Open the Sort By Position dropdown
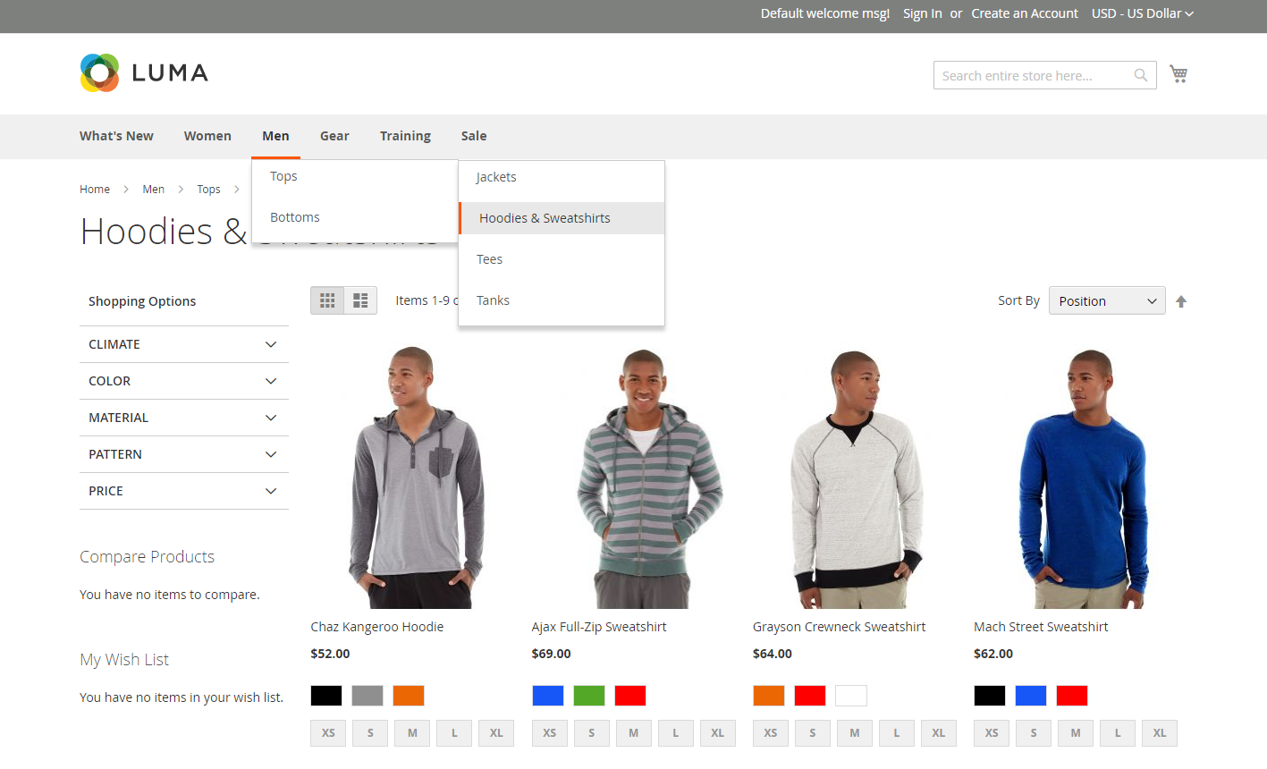 [x=1107, y=300]
